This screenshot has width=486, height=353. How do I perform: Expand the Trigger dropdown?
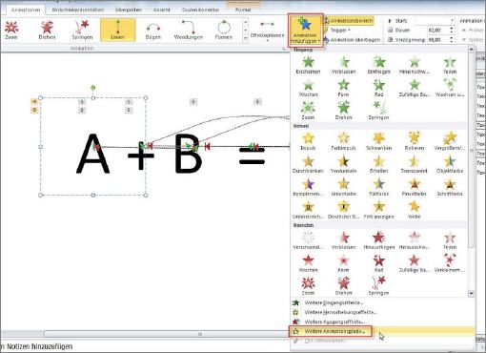click(x=339, y=31)
